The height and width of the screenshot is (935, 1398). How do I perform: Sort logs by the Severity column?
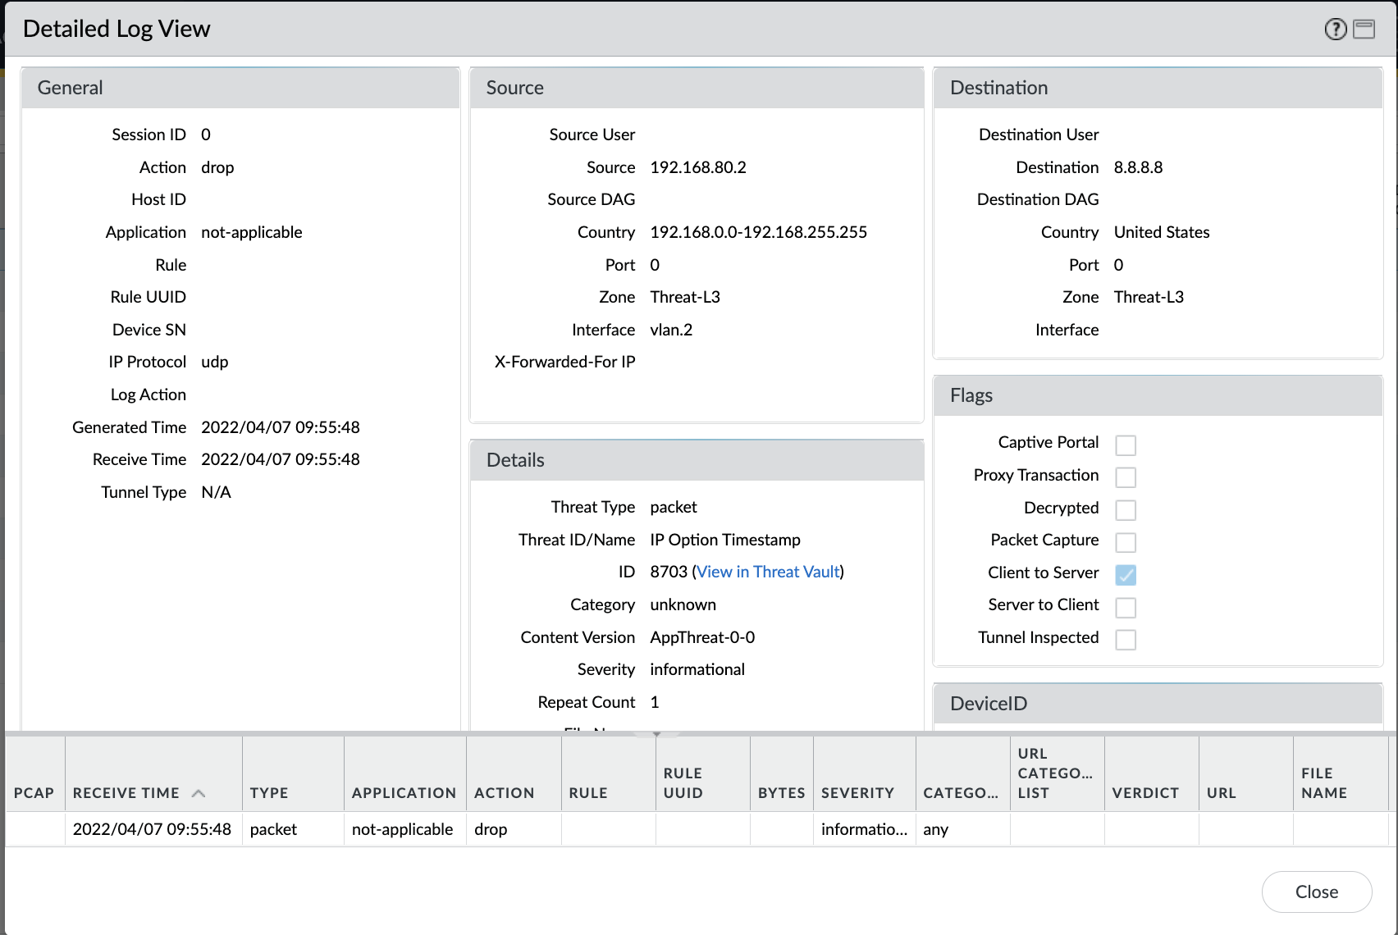click(857, 792)
